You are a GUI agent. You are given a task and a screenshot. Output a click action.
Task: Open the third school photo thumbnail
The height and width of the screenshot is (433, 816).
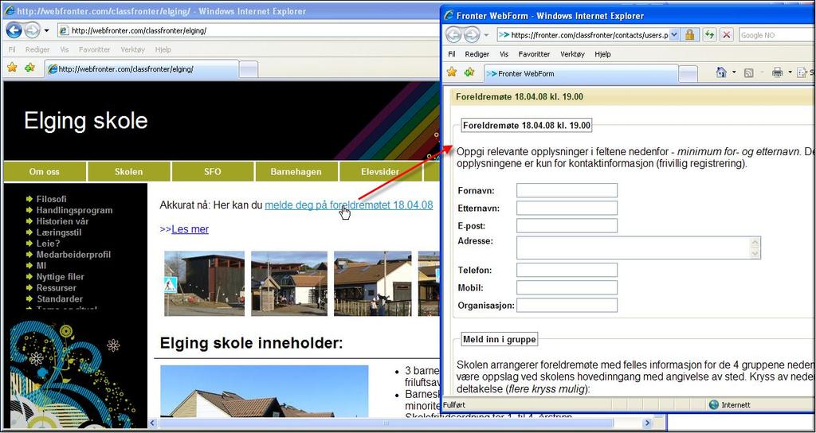coord(373,284)
